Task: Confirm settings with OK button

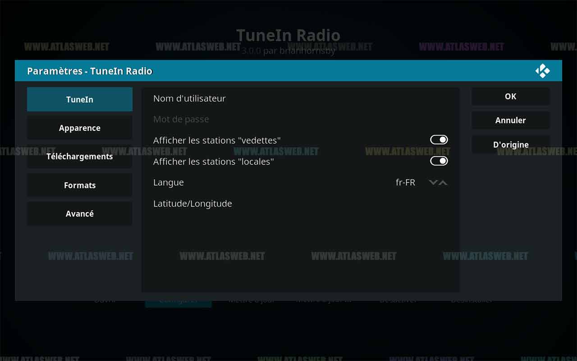Action: pyautogui.click(x=511, y=97)
